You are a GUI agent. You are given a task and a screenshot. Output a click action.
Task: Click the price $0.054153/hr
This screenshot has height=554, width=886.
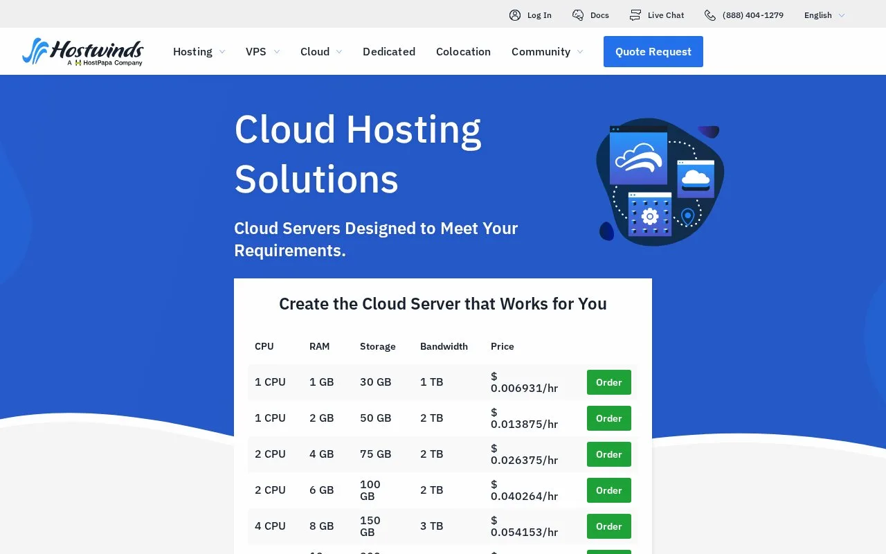coord(524,526)
